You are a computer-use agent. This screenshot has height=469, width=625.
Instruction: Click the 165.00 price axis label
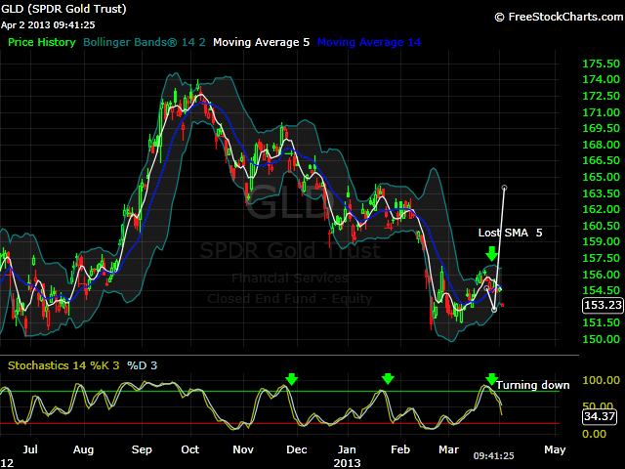pyautogui.click(x=602, y=177)
